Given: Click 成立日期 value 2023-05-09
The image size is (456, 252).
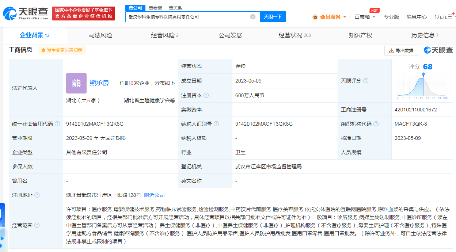Looking at the screenshot, I should [248, 81].
